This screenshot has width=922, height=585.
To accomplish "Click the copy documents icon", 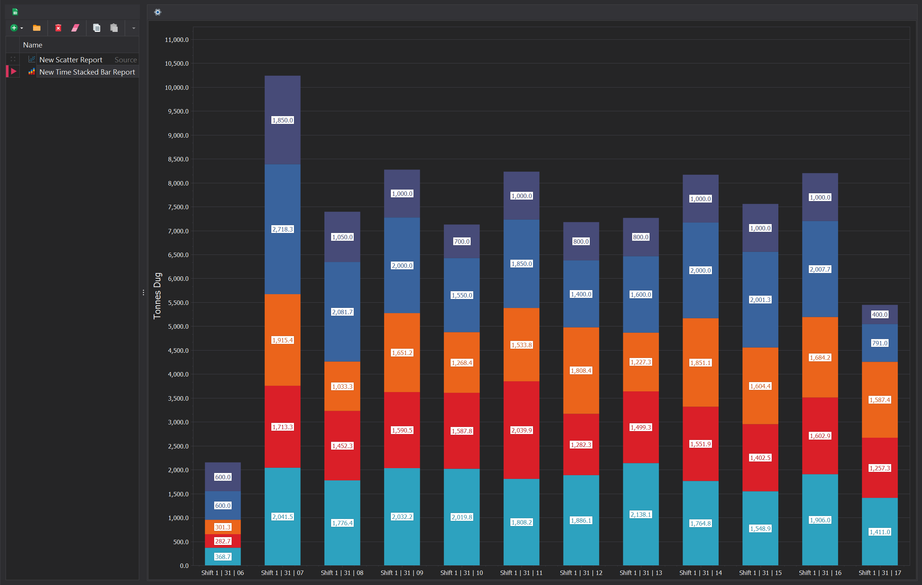I will point(97,28).
